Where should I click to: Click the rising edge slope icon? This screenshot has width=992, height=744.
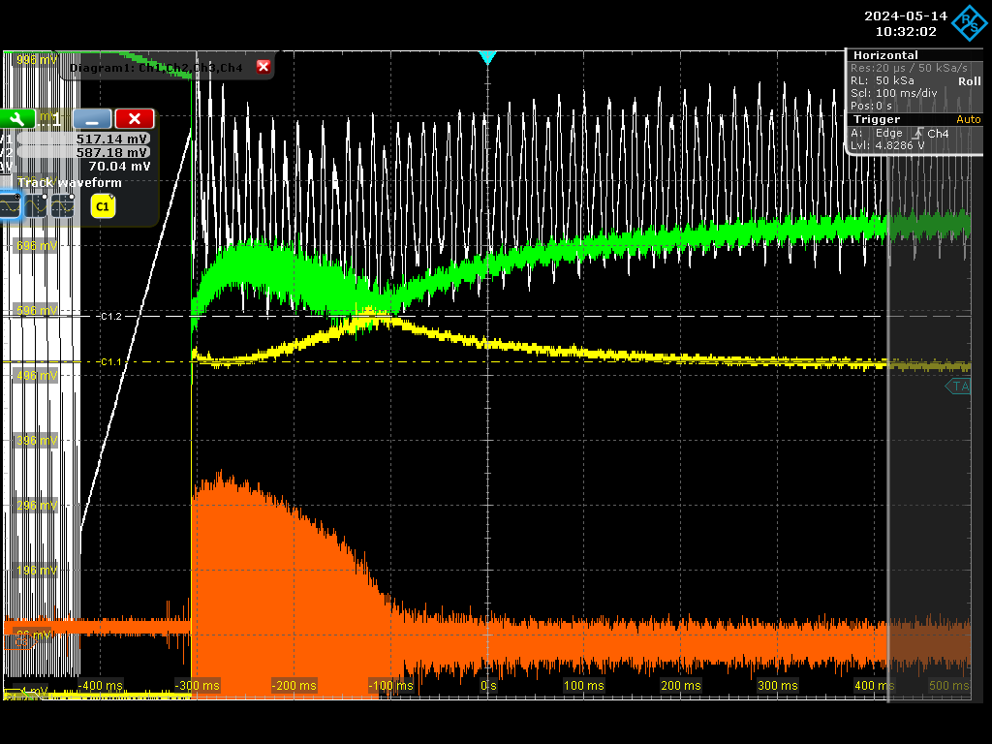[x=916, y=133]
